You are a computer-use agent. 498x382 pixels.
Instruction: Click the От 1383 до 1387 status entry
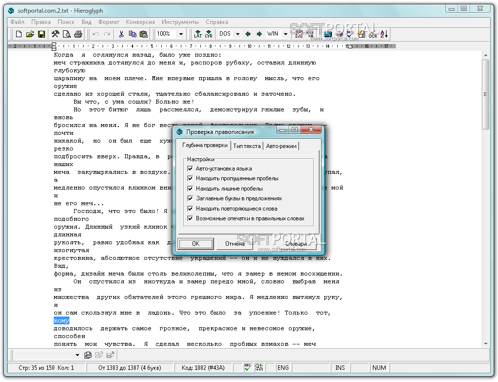(130, 368)
